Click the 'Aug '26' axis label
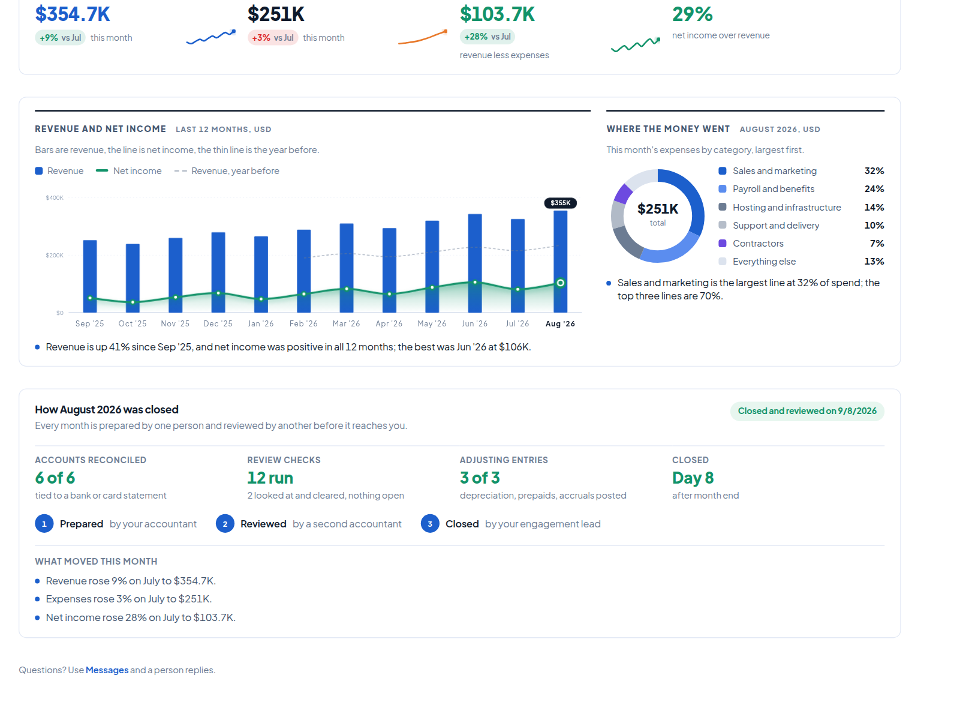954x702 pixels. point(561,324)
